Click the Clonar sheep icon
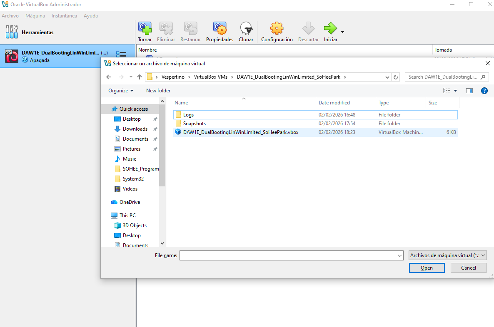This screenshot has height=327, width=494. (246, 28)
